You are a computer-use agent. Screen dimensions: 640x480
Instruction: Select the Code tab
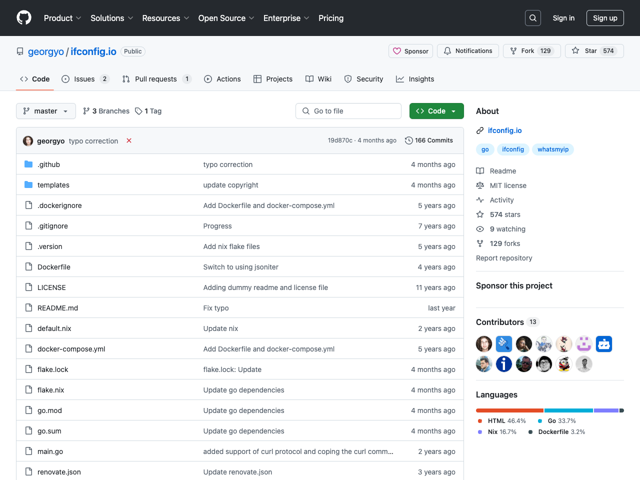point(35,79)
